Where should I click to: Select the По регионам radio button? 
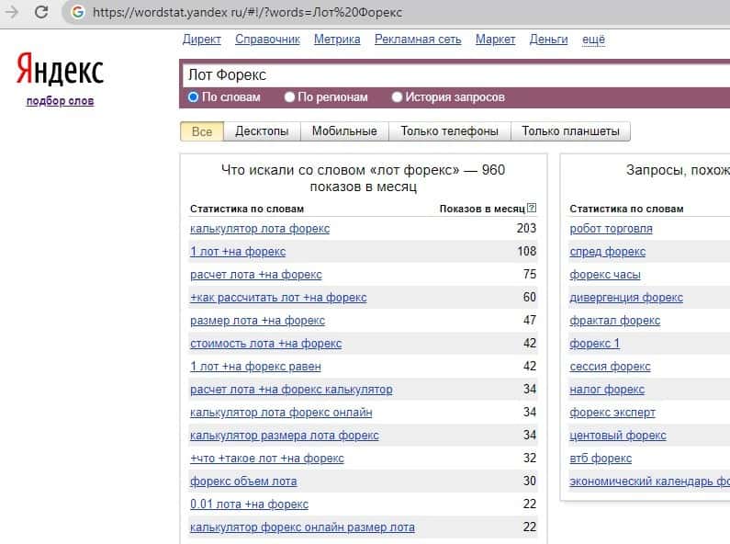[290, 96]
